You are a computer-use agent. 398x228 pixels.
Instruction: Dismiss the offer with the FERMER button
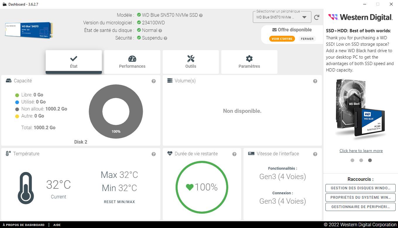click(x=307, y=39)
